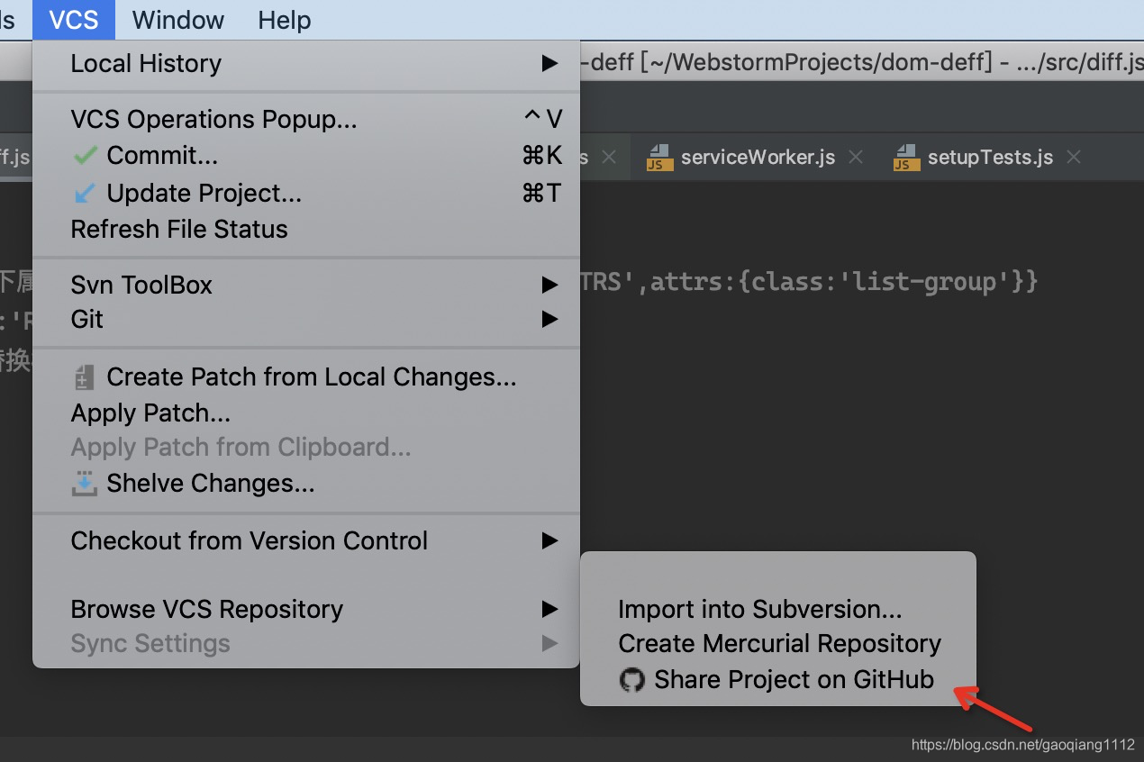Expand the Svn ToolBox submenu

306,285
